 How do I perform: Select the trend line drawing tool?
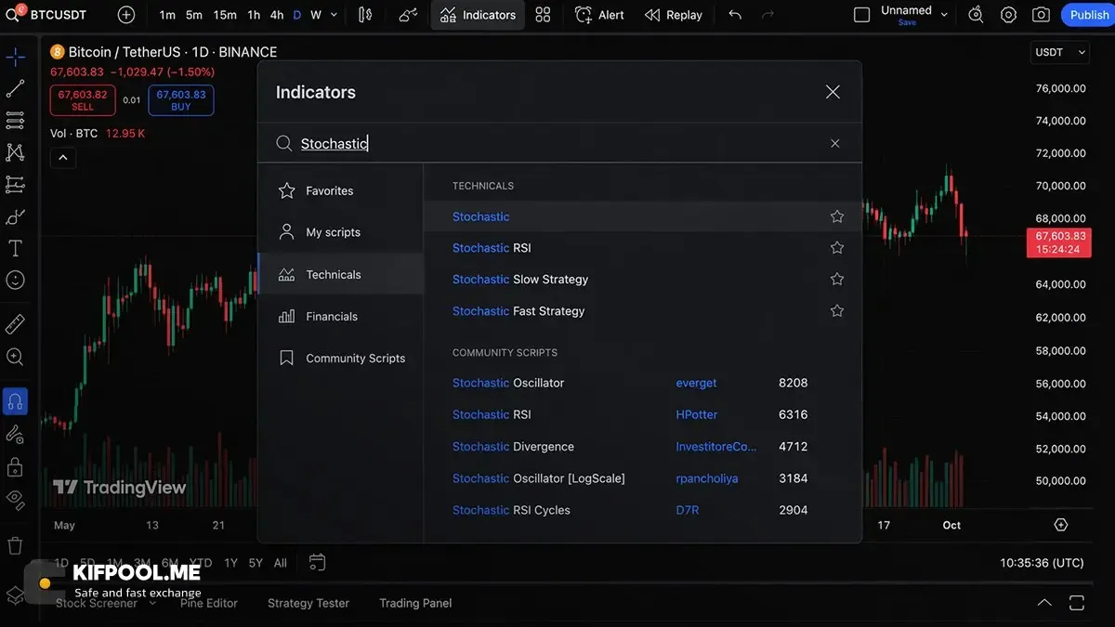(x=15, y=89)
